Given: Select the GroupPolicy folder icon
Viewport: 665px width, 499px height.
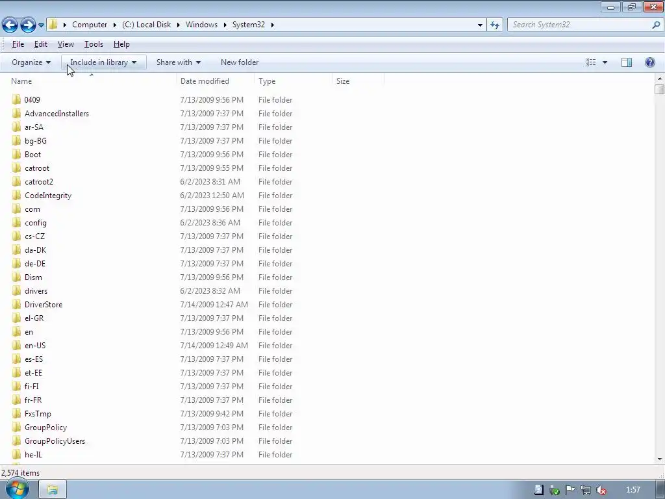Looking at the screenshot, I should (16, 428).
